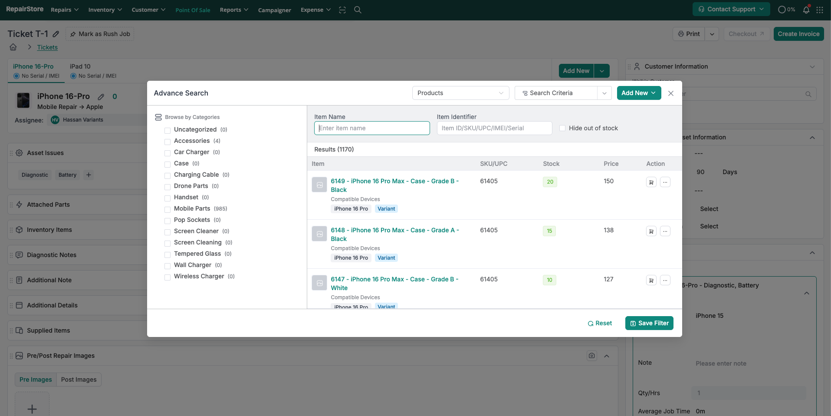Edit ticket T-1 title pencil icon

click(56, 34)
